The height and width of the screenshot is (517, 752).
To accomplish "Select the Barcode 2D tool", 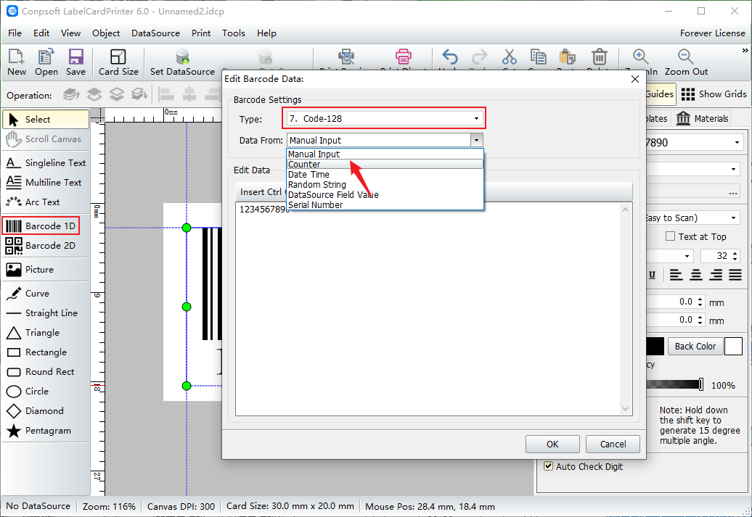I will (x=46, y=245).
